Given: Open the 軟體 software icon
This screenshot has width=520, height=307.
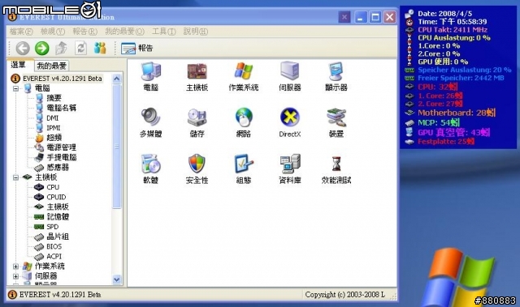Looking at the screenshot, I should click(x=151, y=168).
